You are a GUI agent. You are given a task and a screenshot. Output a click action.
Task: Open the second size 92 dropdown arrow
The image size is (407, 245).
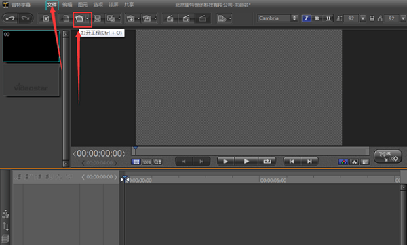pos(403,18)
